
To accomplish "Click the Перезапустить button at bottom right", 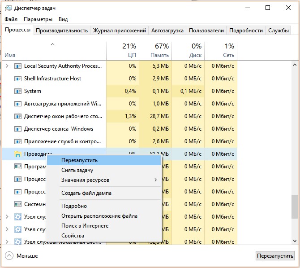I will point(275,256).
